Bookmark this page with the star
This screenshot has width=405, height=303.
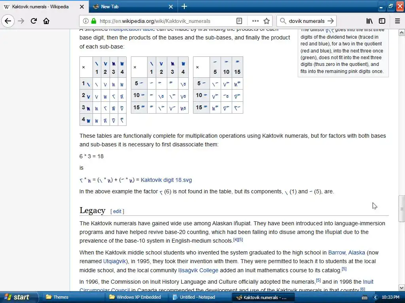coord(267,21)
